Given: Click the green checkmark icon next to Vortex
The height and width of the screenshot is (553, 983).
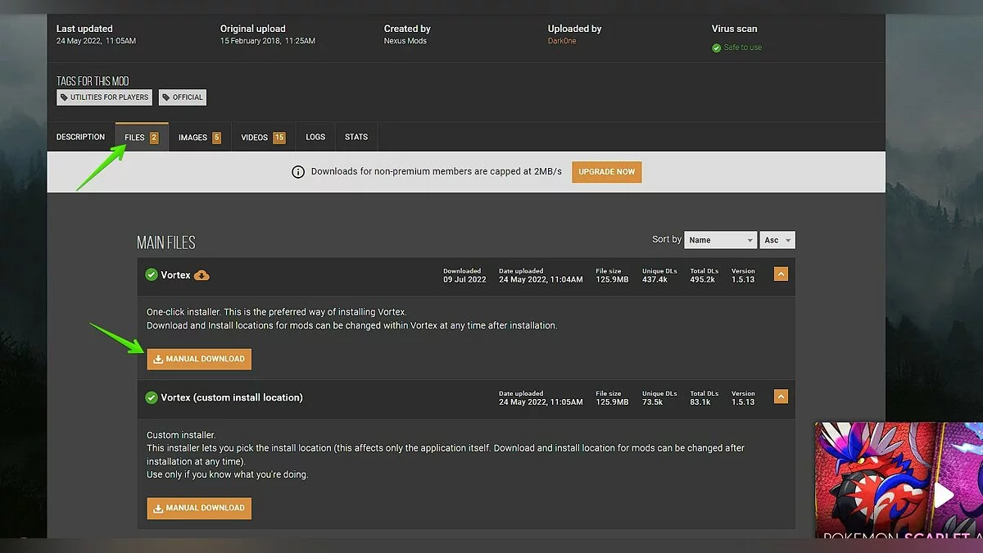Looking at the screenshot, I should [x=151, y=275].
